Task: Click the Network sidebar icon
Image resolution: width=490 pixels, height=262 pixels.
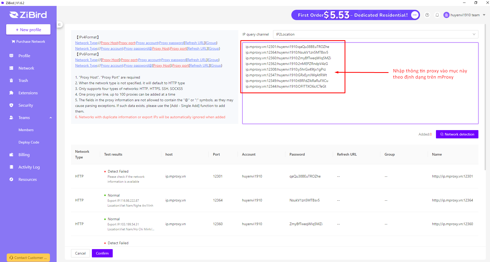Action: pyautogui.click(x=11, y=68)
